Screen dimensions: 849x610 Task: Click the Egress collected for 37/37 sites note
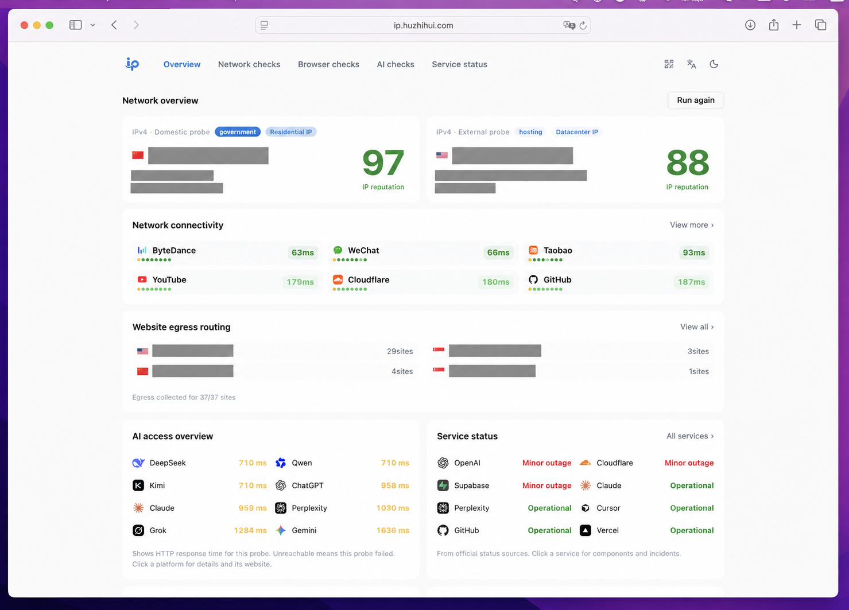coord(184,397)
